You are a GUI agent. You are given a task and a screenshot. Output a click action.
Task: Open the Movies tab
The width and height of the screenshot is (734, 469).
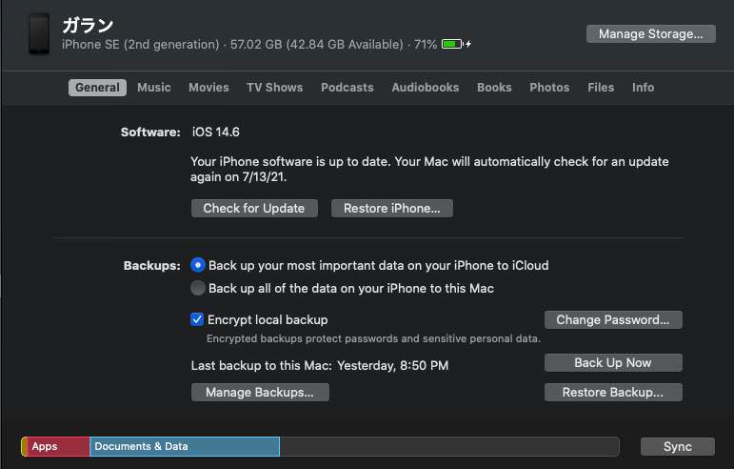208,88
